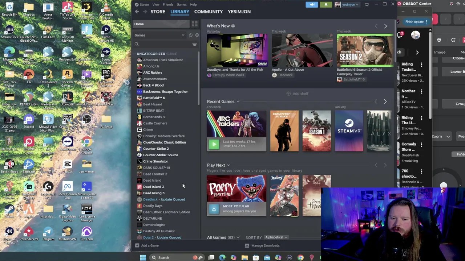Click the recent-activity clock icon in library filter
Screen dimensions: 465x261
coord(190,35)
